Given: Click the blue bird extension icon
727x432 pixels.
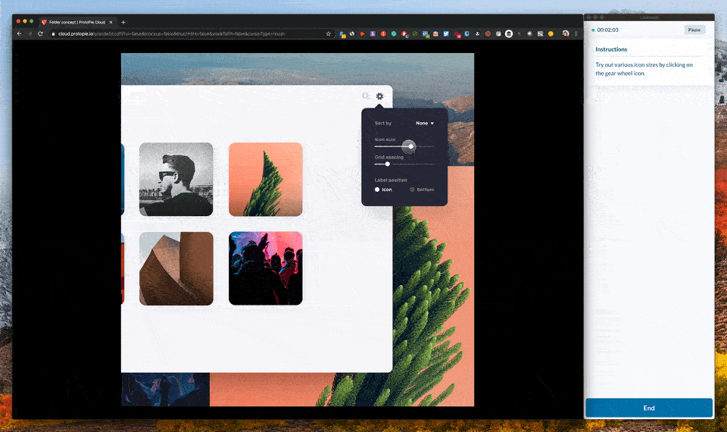Looking at the screenshot, I should point(446,34).
